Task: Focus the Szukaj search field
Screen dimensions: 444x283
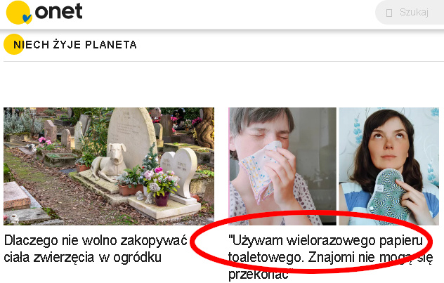Action: [x=410, y=13]
